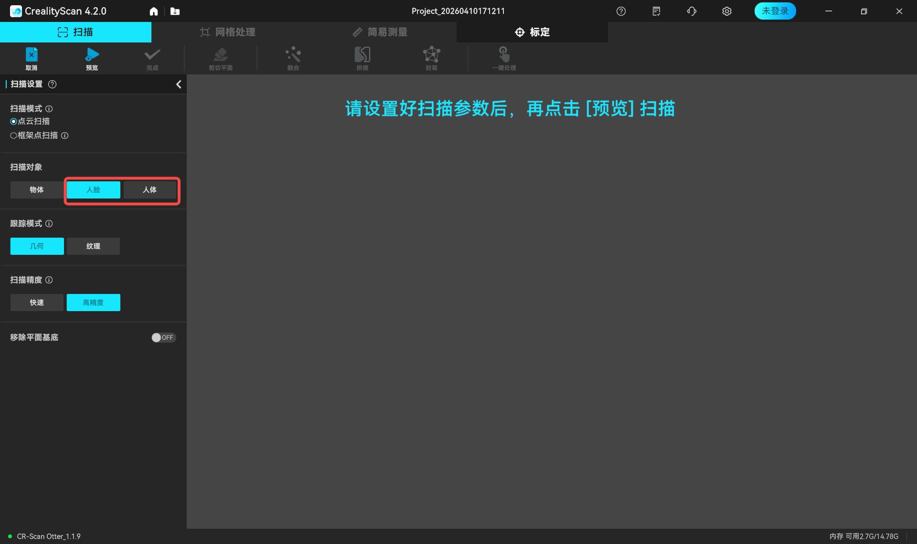
Task: Switch to the 扫描 tab
Action: click(75, 32)
